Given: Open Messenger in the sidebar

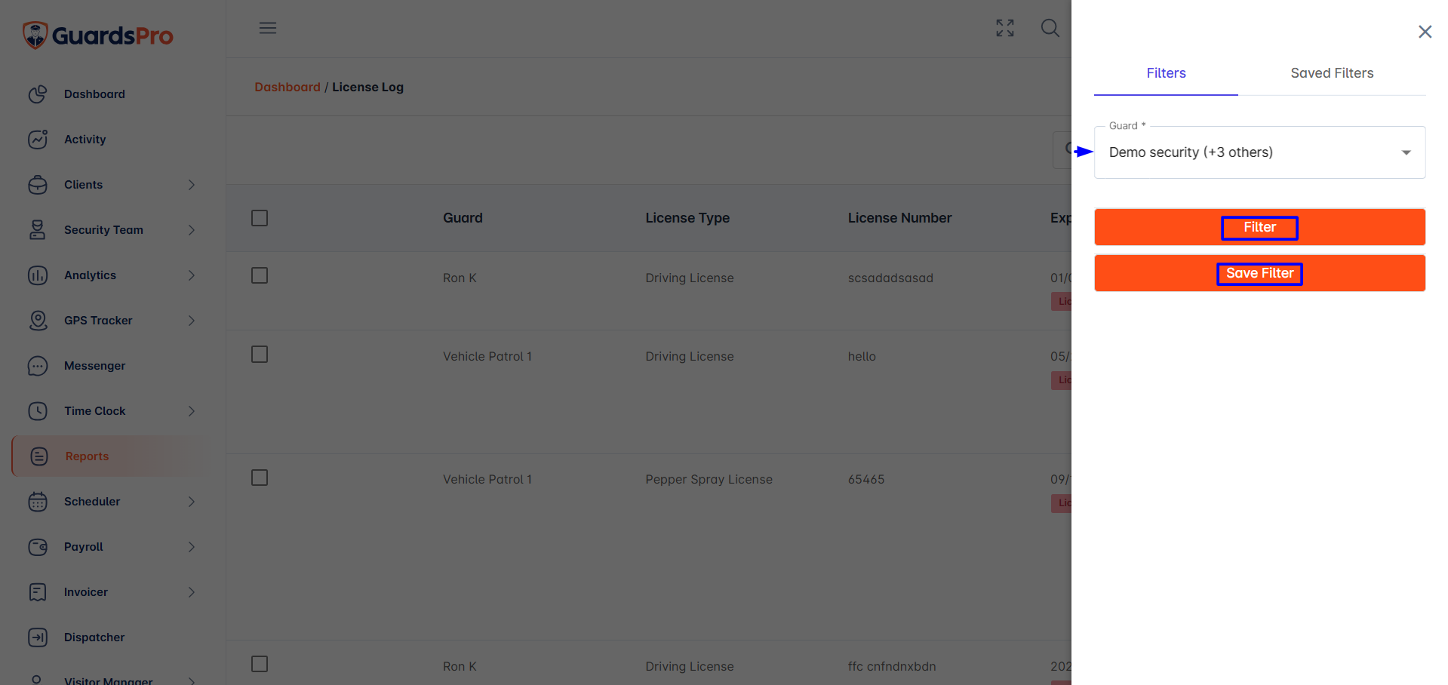Looking at the screenshot, I should tap(94, 366).
